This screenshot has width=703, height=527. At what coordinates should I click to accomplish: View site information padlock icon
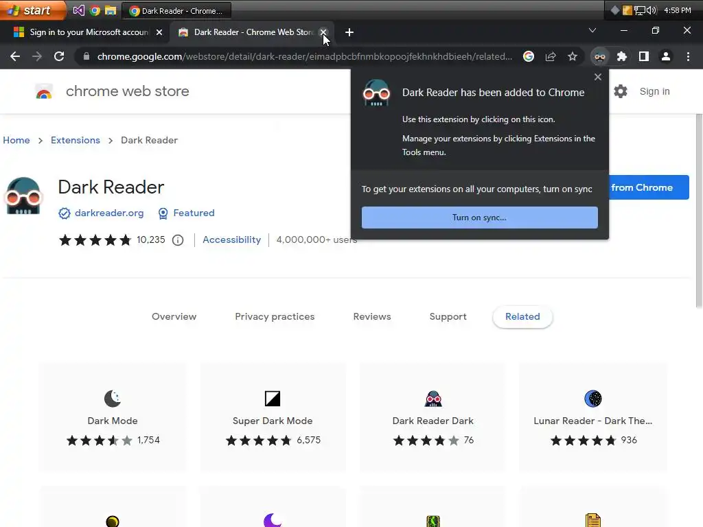click(x=87, y=56)
